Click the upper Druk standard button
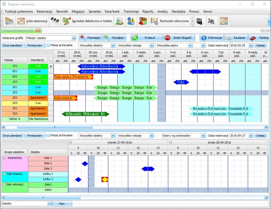271x209 pixels. [x=11, y=45]
